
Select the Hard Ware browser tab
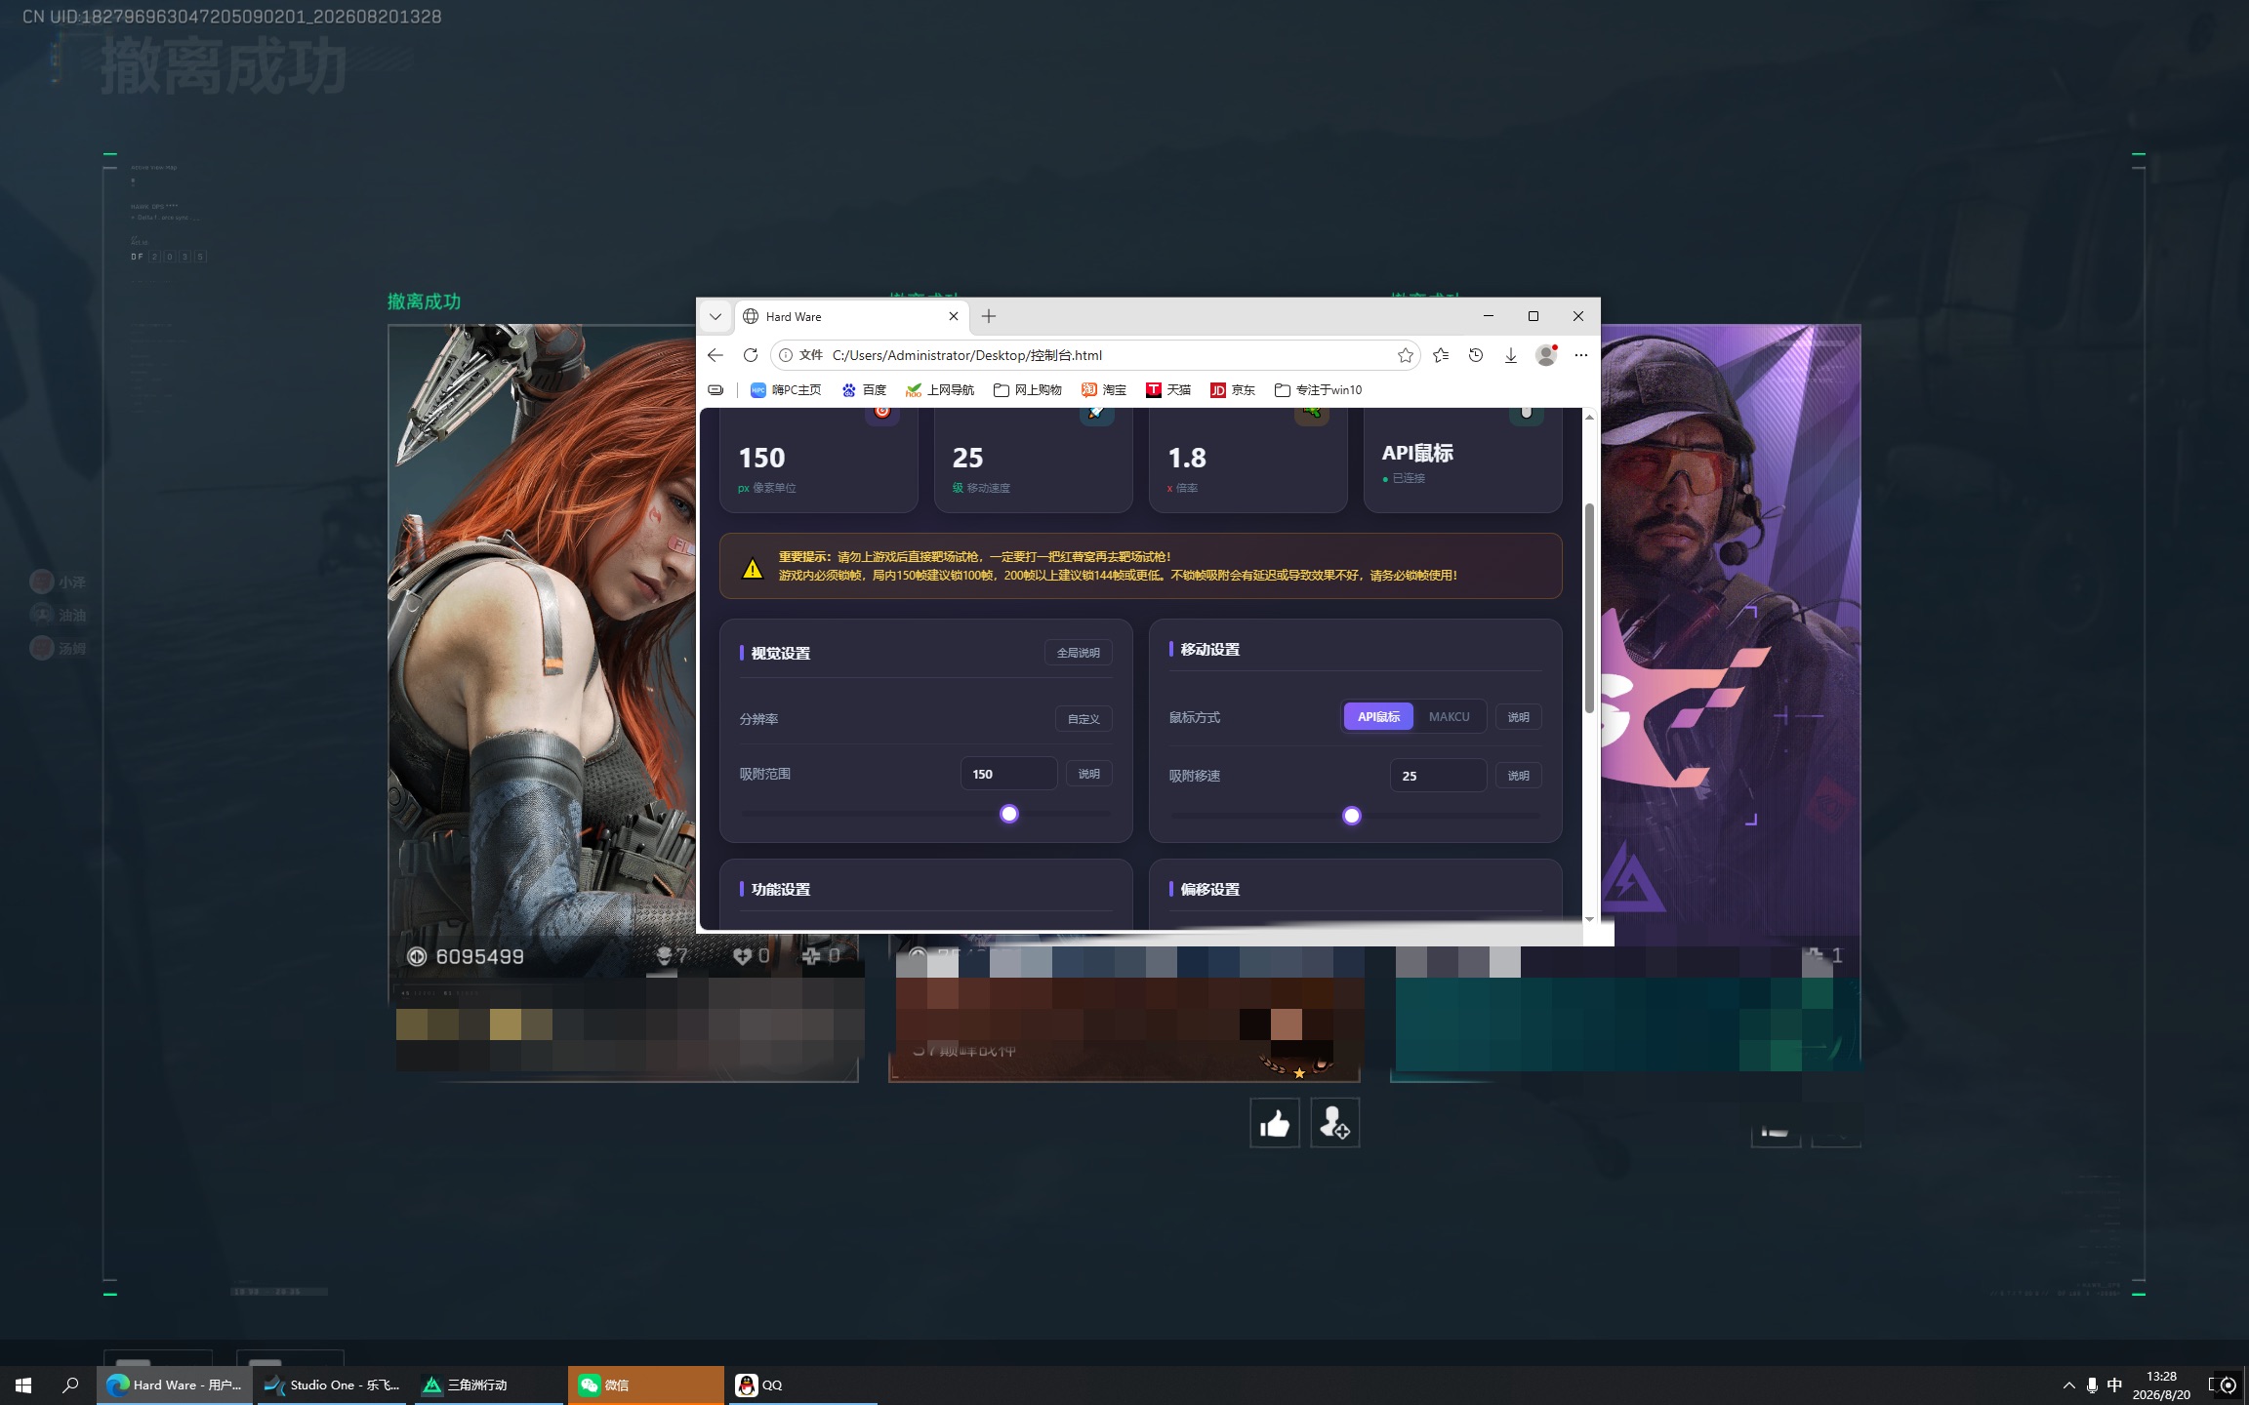851,316
